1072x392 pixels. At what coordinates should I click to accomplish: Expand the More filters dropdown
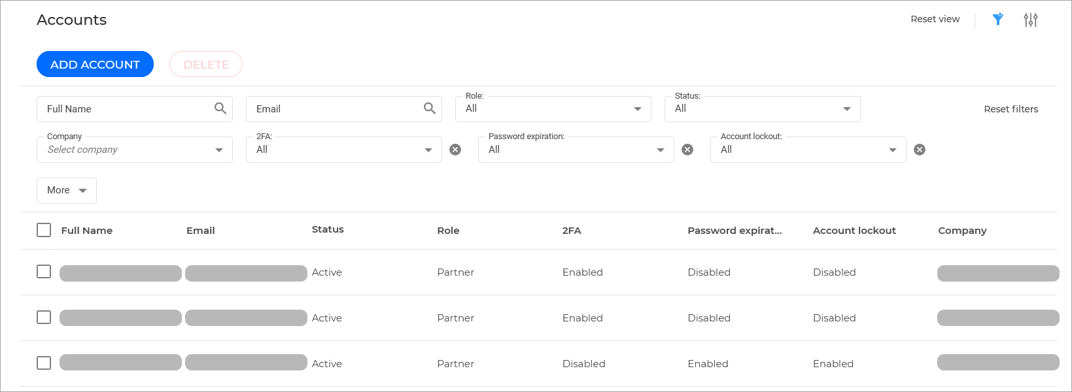point(67,190)
